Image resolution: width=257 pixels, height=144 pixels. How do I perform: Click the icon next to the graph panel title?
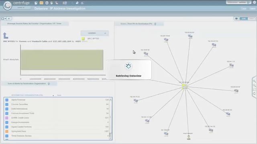155,24
